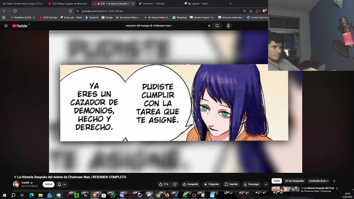Launch Microsoft Edge from taskbar
Screen dimensions: 354x199
31,195
